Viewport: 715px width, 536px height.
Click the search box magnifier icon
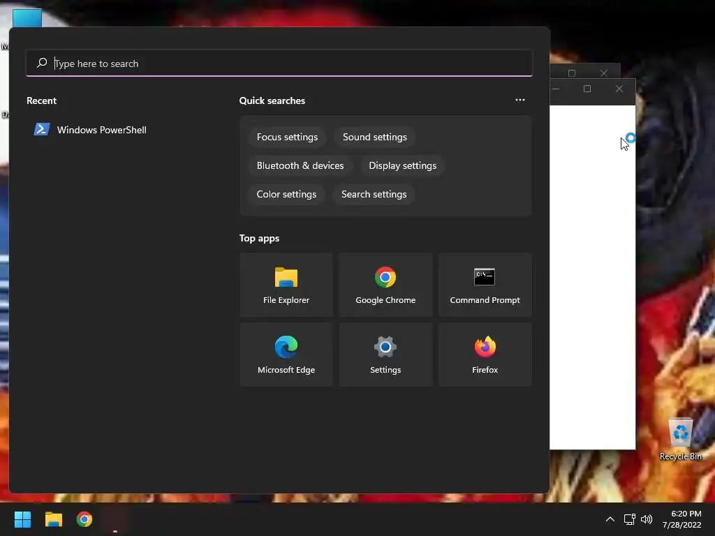[x=42, y=63]
